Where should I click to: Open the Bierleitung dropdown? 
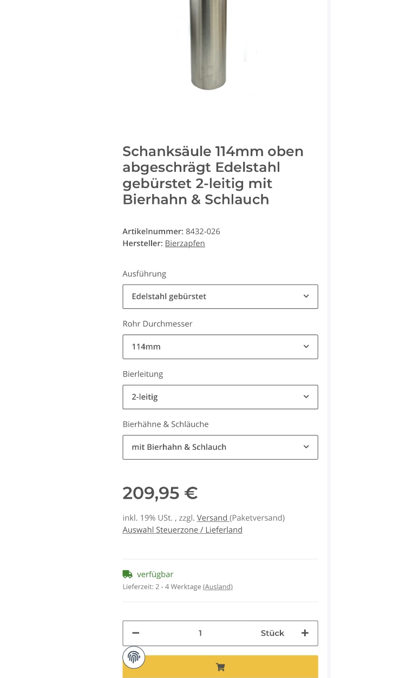(x=220, y=397)
